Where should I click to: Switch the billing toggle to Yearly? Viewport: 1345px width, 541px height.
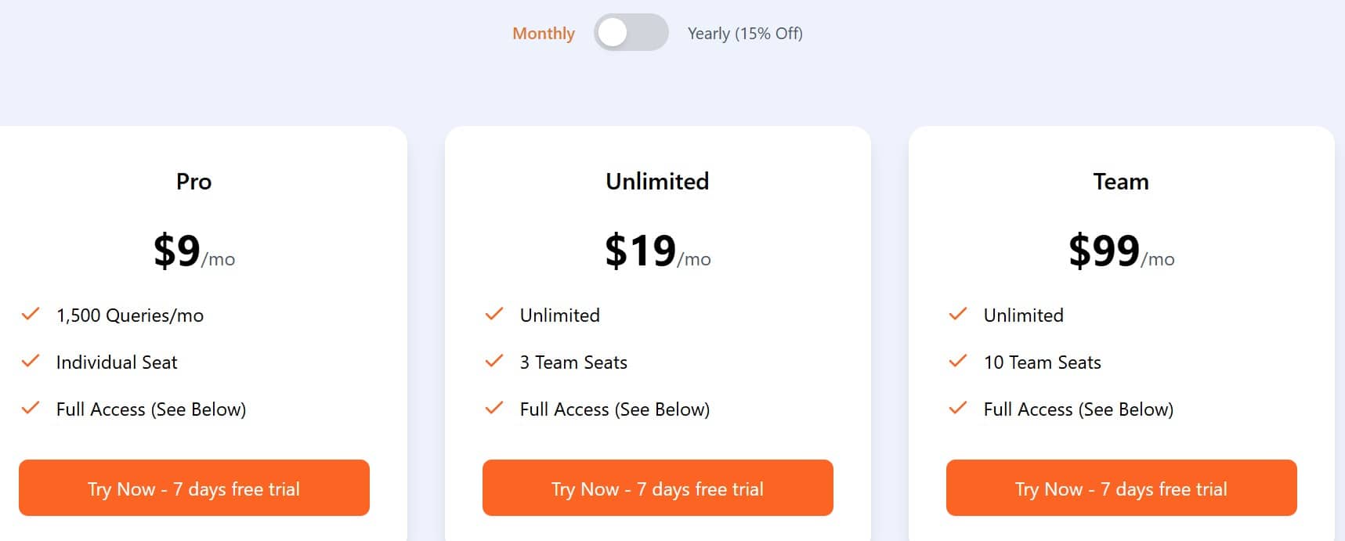[631, 34]
